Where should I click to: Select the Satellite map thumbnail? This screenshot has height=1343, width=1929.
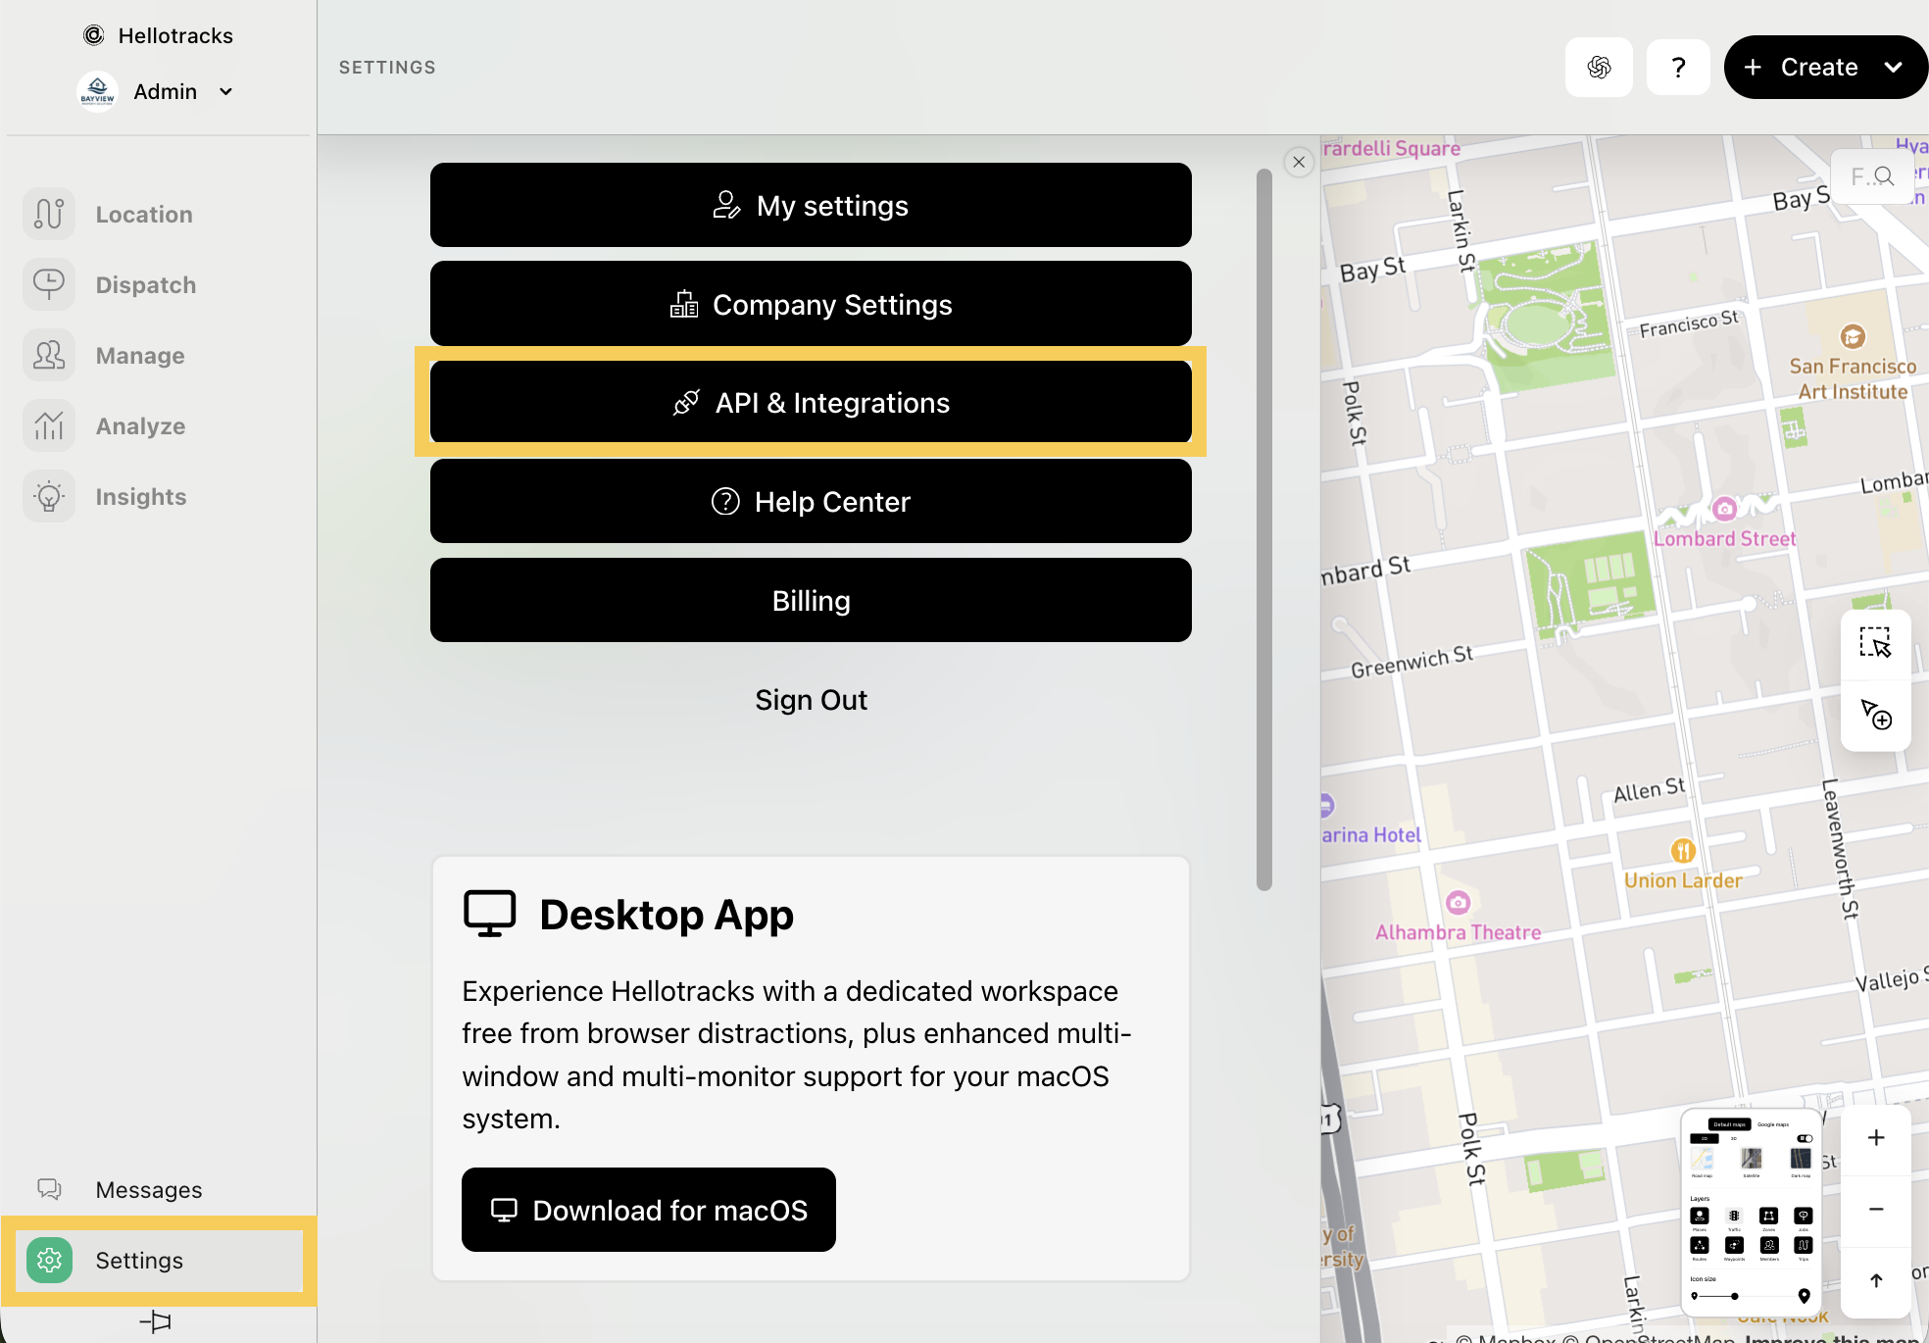pos(1752,1159)
